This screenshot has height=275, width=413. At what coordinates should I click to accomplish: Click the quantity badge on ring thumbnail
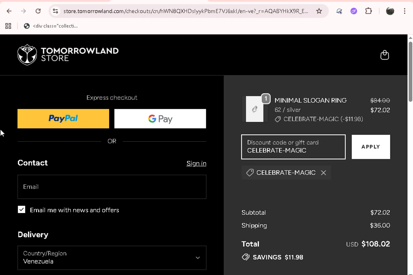(266, 98)
